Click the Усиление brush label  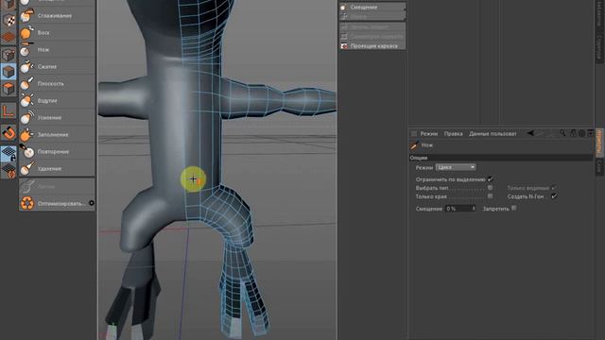49,117
